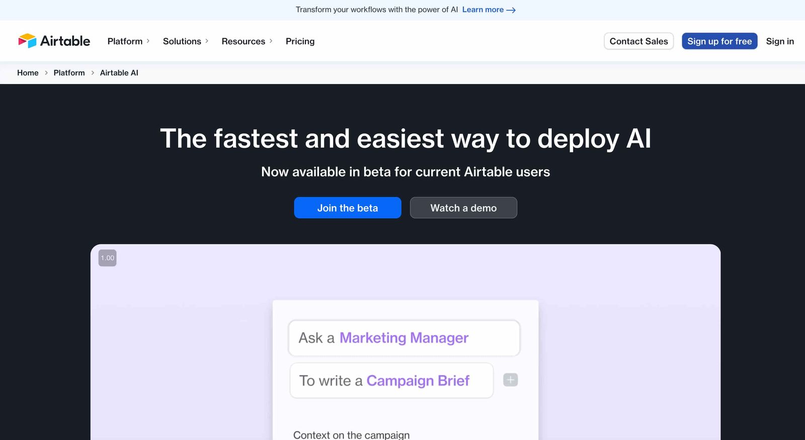The width and height of the screenshot is (805, 440).
Task: Click the Join the beta button
Action: [x=348, y=208]
